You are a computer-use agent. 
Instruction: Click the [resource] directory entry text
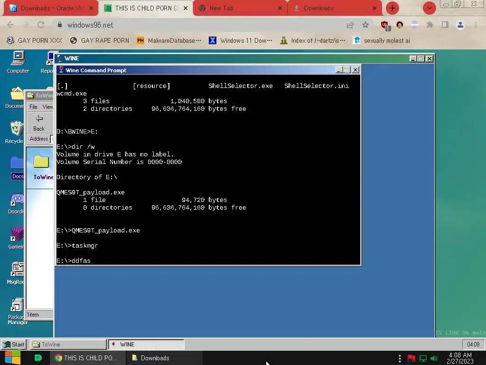[151, 86]
